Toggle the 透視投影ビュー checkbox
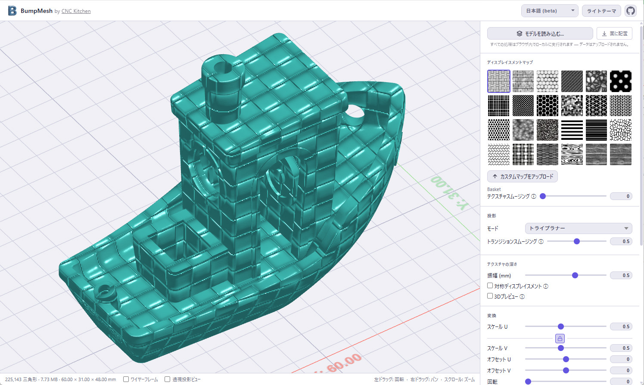644x385 pixels. coord(168,379)
